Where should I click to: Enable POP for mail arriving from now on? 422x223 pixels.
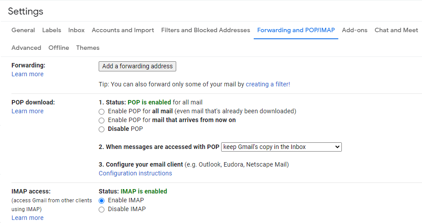pyautogui.click(x=102, y=120)
